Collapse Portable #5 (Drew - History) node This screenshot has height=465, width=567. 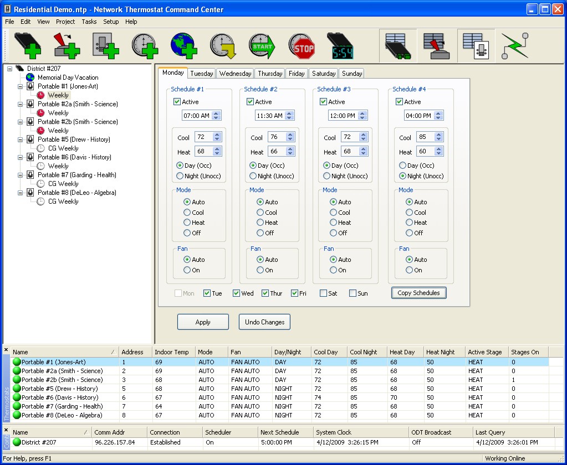click(x=21, y=139)
